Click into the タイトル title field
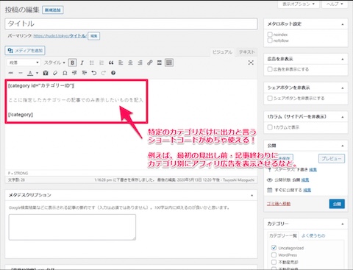Screen dimensions: 353x270 point(131,24)
